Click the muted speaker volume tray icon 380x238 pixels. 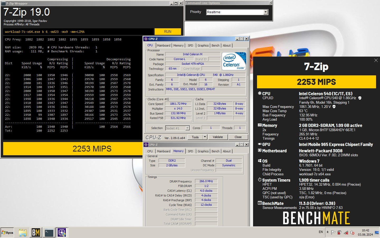pos(352,232)
